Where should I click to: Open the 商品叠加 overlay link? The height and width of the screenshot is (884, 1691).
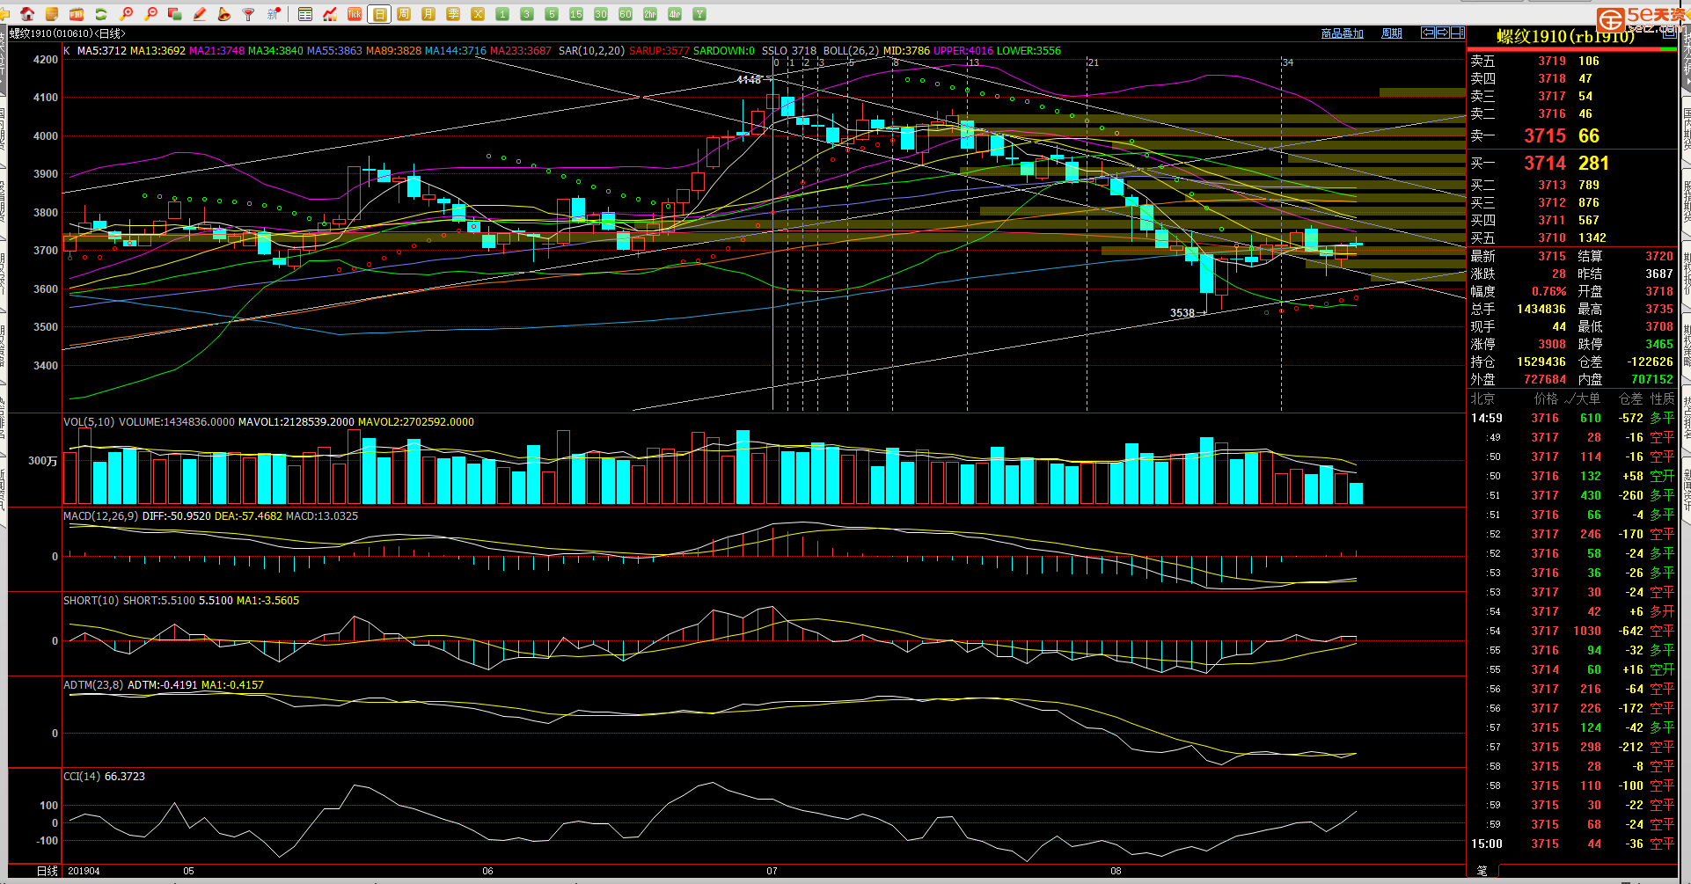(x=1342, y=33)
